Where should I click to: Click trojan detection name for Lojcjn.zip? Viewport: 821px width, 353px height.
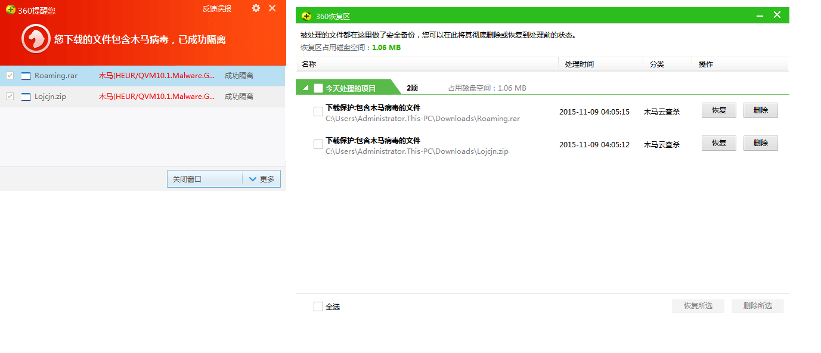(x=157, y=97)
